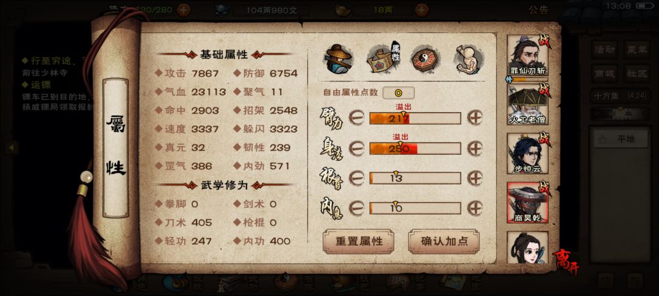This screenshot has width=659, height=296.
Task: Confirm points with 确认加点 button
Action: (x=444, y=242)
